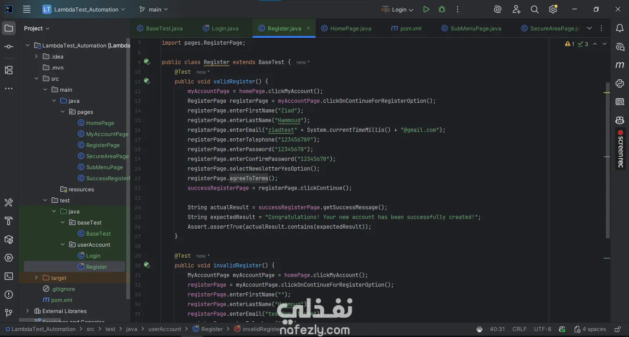
Task: Switch to the Login.java tab
Action: tap(221, 28)
